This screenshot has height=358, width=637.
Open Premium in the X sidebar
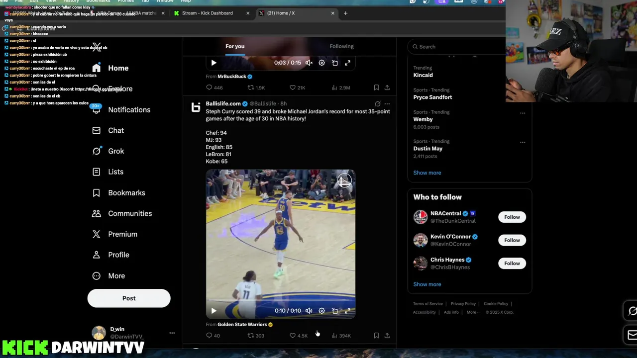point(114,234)
